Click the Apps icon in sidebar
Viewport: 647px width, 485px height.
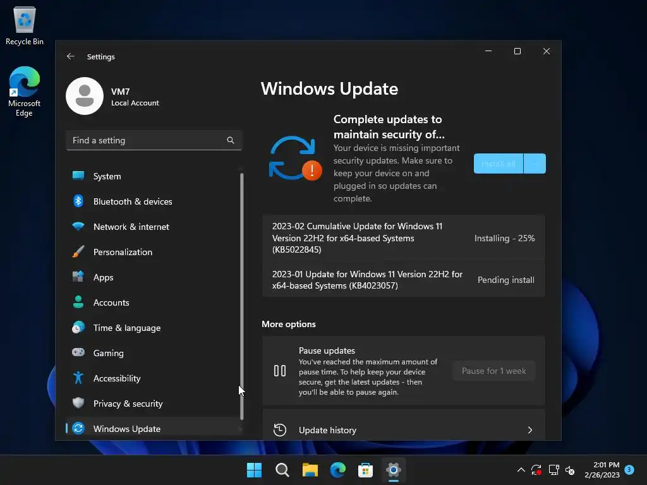pos(78,277)
